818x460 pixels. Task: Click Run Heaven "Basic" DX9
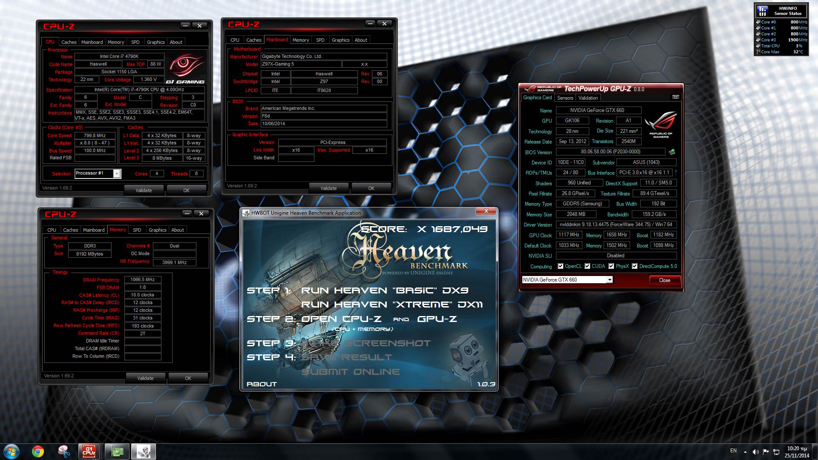[385, 290]
